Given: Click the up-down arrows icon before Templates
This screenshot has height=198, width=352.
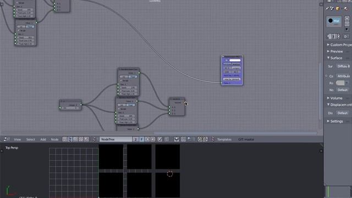Looking at the screenshot, I should pos(213,139).
